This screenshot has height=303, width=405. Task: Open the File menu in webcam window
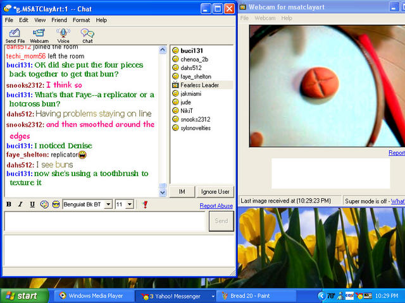pyautogui.click(x=244, y=18)
